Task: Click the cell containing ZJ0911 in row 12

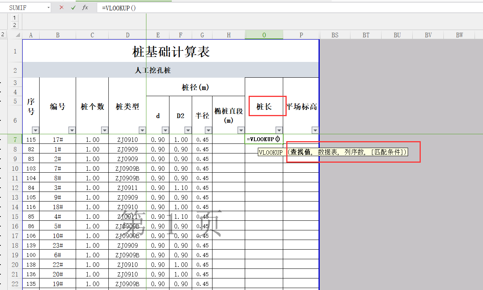Action: click(128, 188)
